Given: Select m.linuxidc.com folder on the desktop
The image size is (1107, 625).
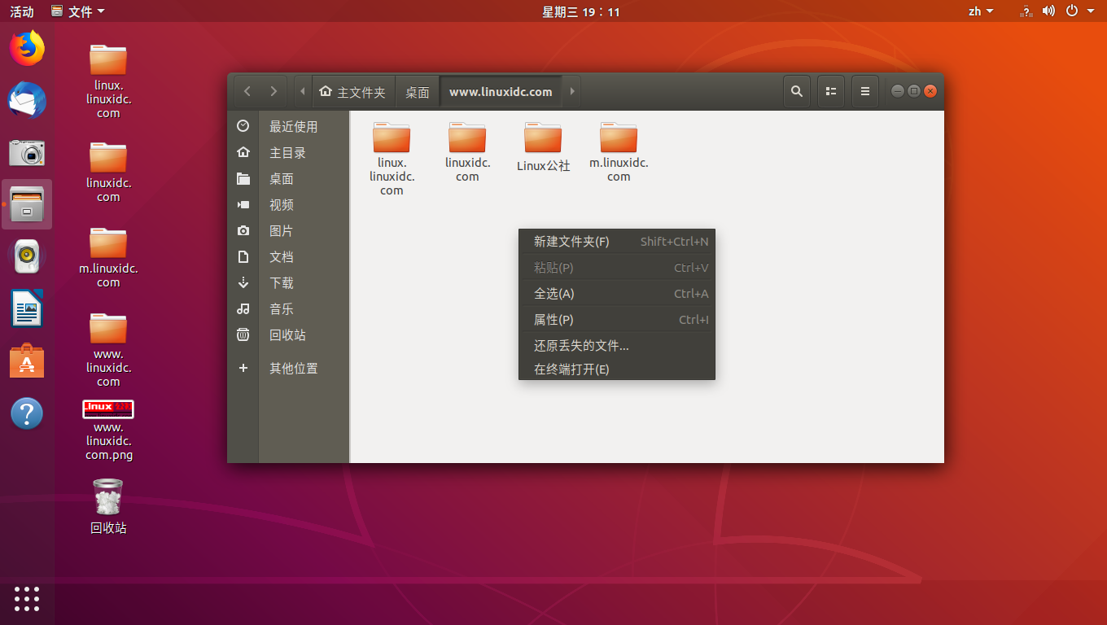Looking at the screenshot, I should tap(108, 258).
